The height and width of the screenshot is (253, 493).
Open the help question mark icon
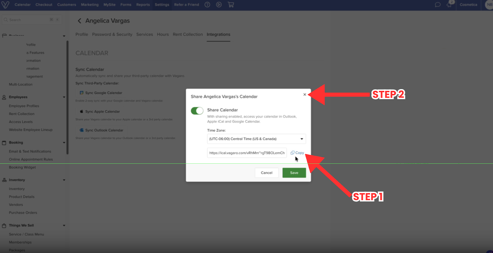[207, 5]
